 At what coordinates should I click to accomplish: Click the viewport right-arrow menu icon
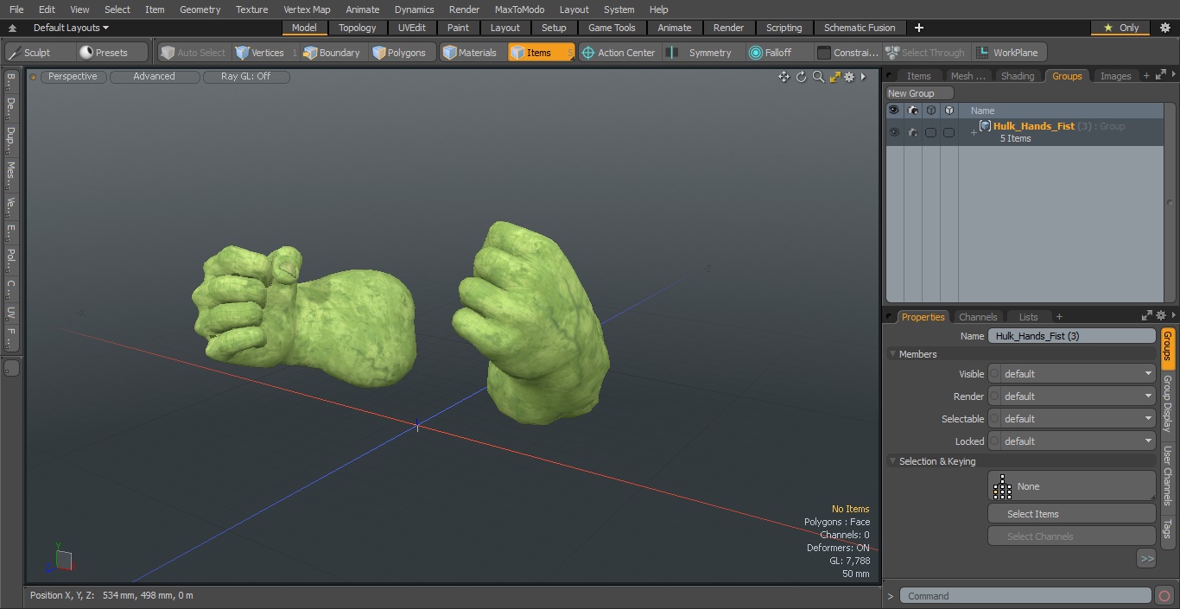(x=863, y=77)
